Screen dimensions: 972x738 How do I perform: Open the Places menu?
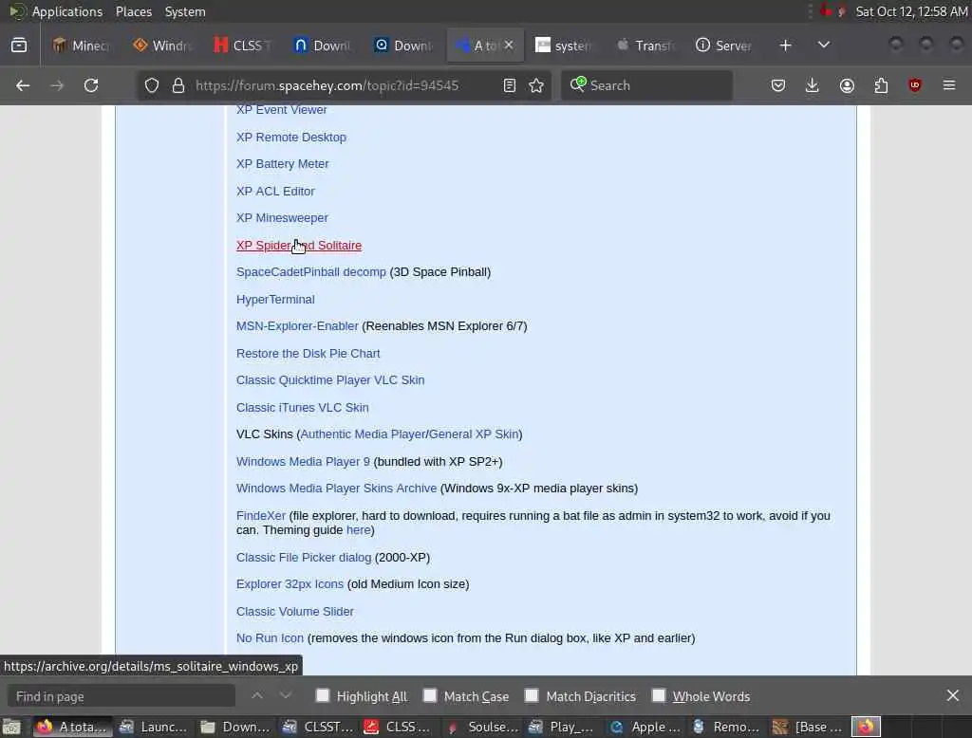tap(133, 11)
